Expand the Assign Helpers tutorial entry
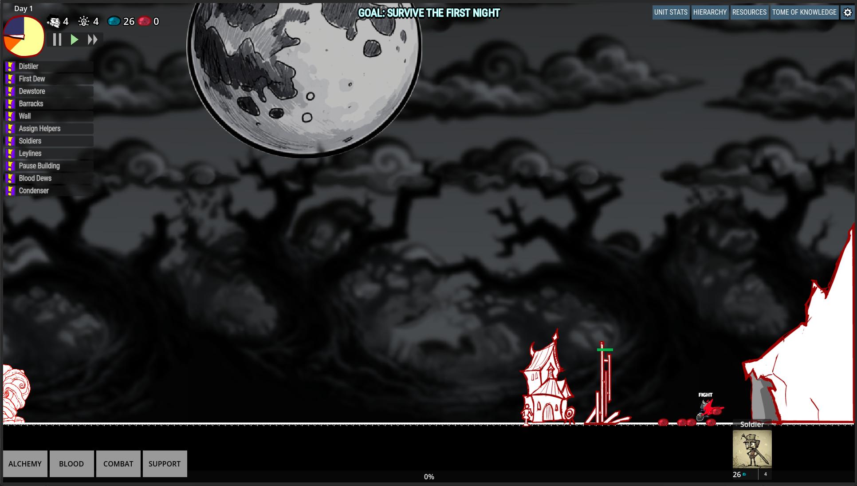 click(x=39, y=129)
